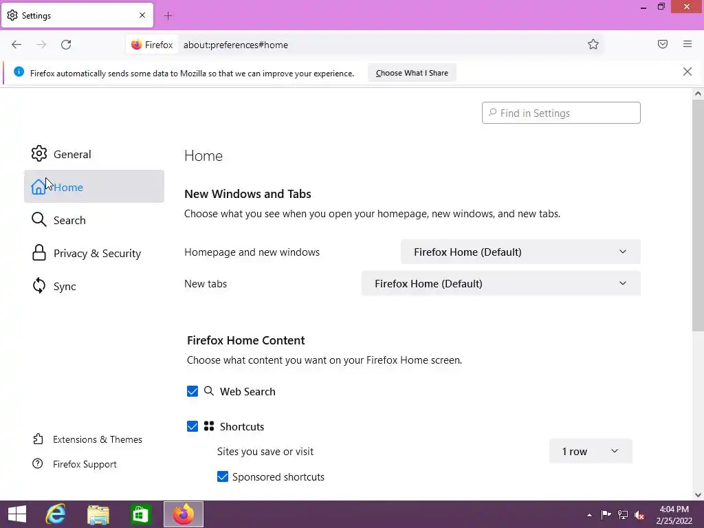Click the Sites you save or visit text

(x=265, y=451)
